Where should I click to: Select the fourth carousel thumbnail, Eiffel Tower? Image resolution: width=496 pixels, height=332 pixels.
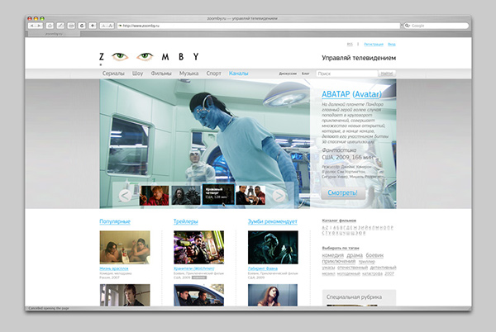pyautogui.click(x=250, y=195)
